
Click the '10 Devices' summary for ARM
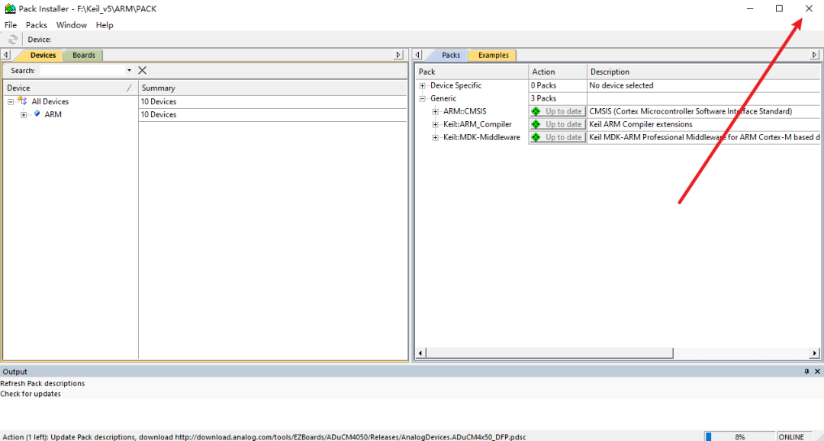click(158, 114)
